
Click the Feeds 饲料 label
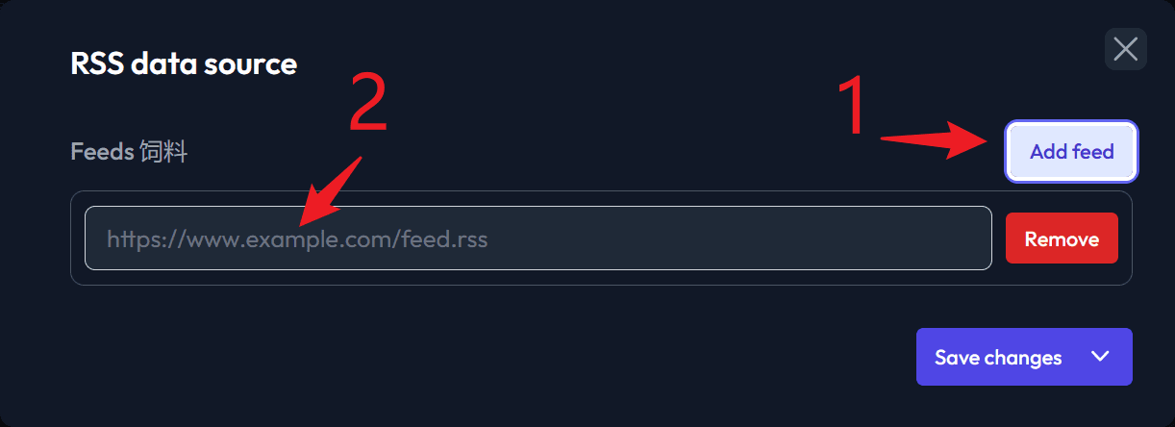129,151
